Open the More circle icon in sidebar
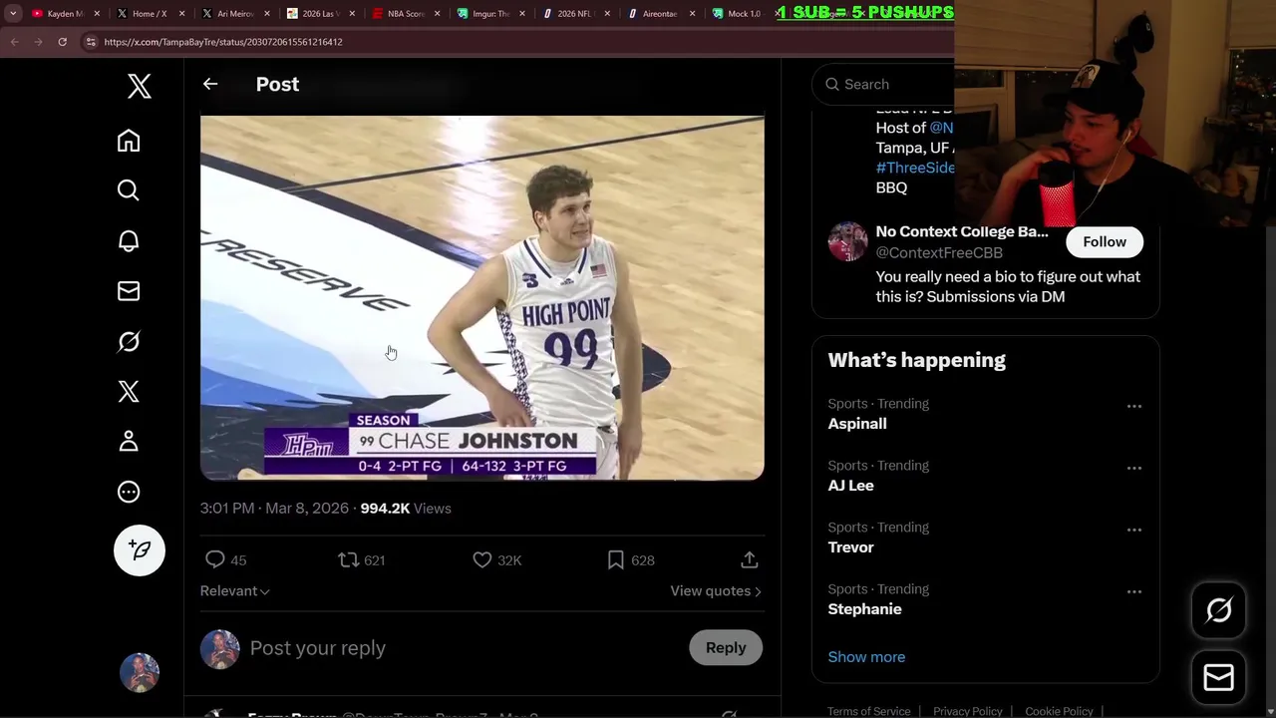Screen dimensions: 1276x718 (x=129, y=492)
